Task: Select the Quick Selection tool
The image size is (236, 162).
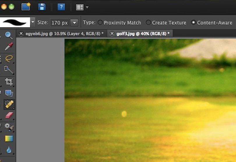Action: point(9,70)
